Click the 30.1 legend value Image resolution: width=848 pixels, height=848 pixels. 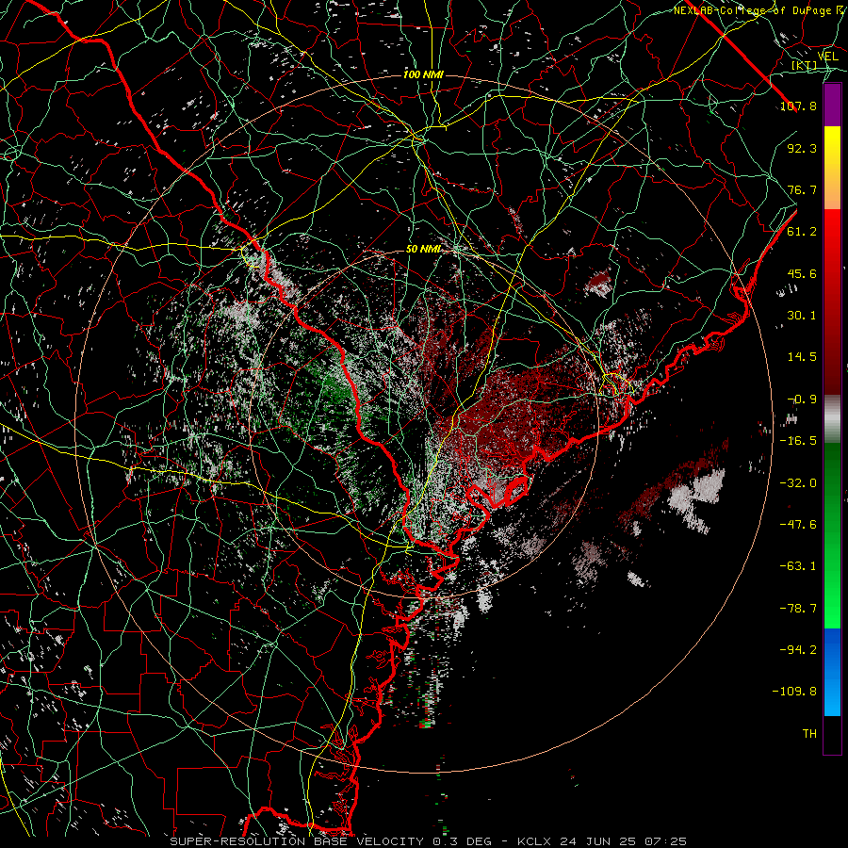click(x=802, y=316)
